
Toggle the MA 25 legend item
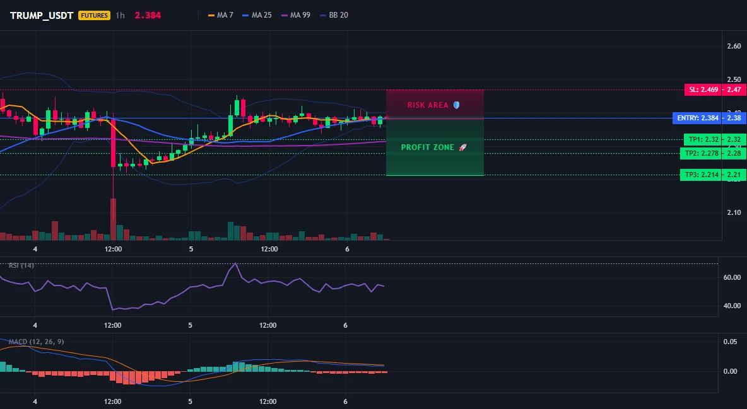(257, 15)
